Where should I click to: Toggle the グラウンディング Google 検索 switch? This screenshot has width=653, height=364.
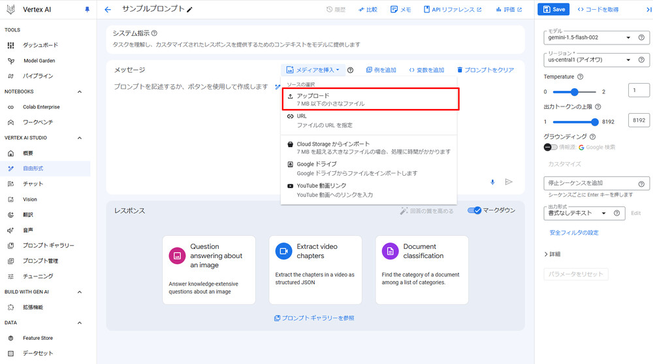click(x=550, y=147)
